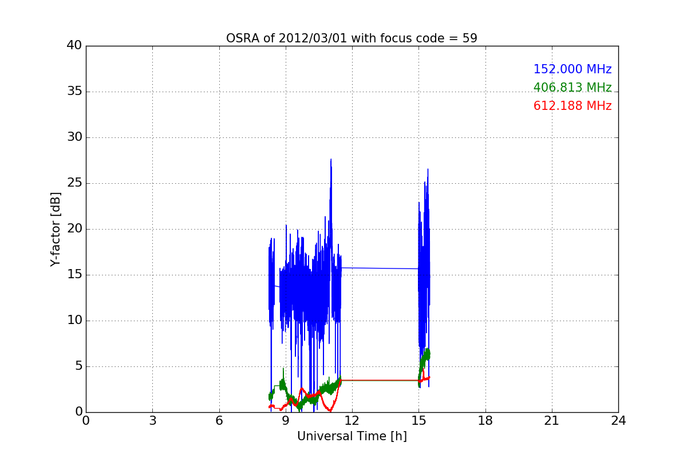This screenshot has height=458, width=687.
Task: Click the x-axis tick label 24
Action: (x=618, y=421)
